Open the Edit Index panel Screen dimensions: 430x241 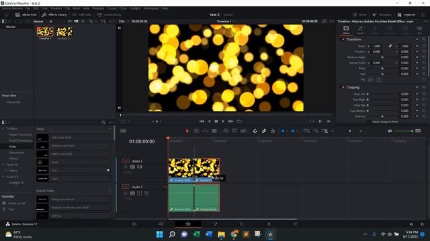(82, 15)
